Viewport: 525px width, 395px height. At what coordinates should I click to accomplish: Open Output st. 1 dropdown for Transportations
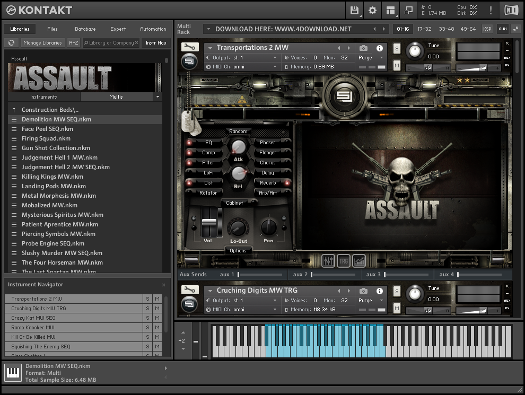pyautogui.click(x=275, y=58)
